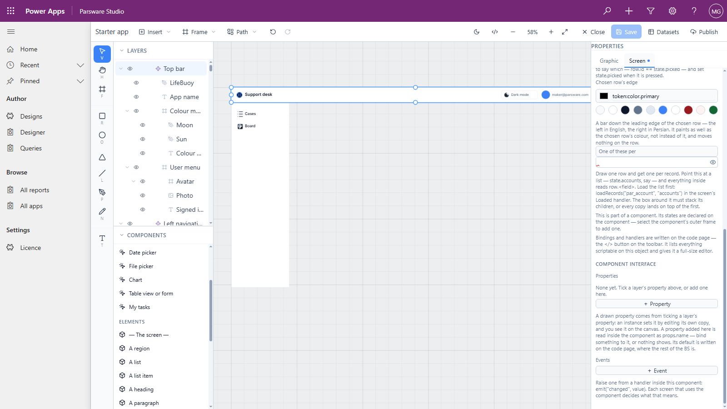
Task: Toggle visibility of the Moon layer
Action: click(143, 125)
